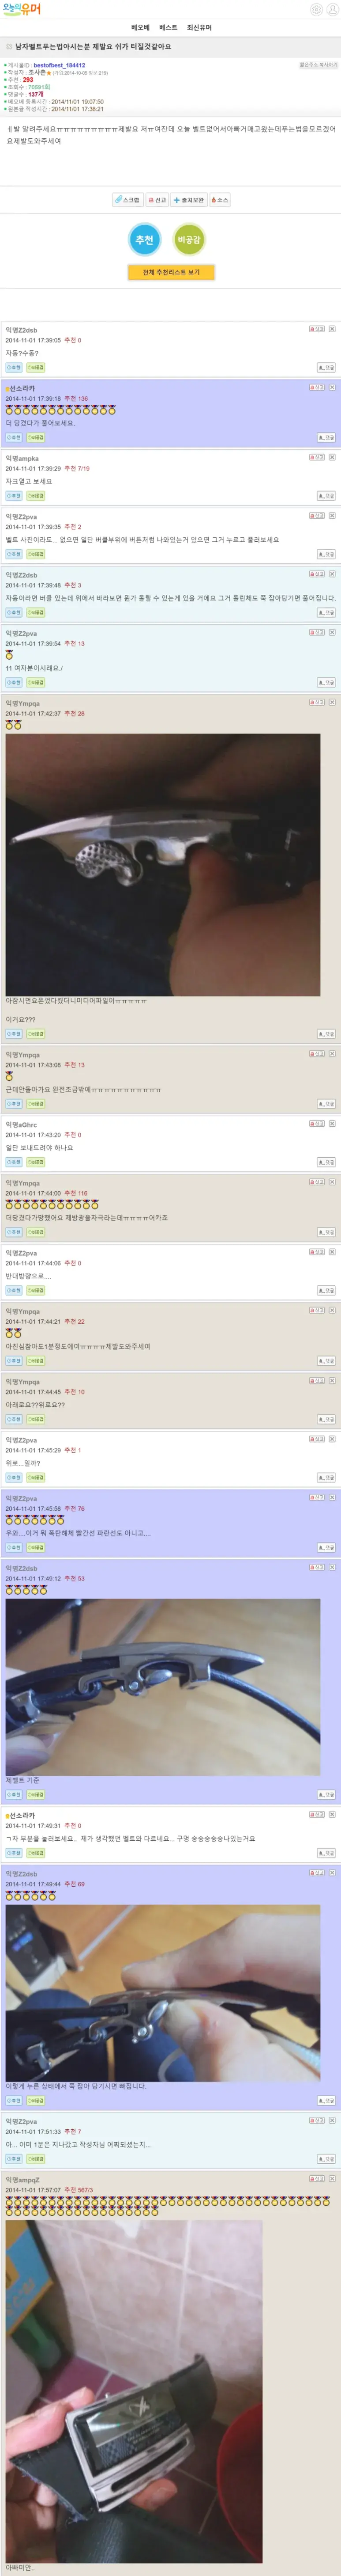341x2576 pixels.
Task: Click the green 비공감 circle button
Action: click(x=189, y=239)
